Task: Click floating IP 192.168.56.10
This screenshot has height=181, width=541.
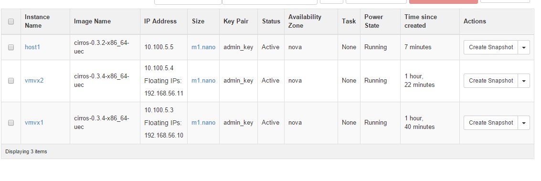Action: (164, 136)
